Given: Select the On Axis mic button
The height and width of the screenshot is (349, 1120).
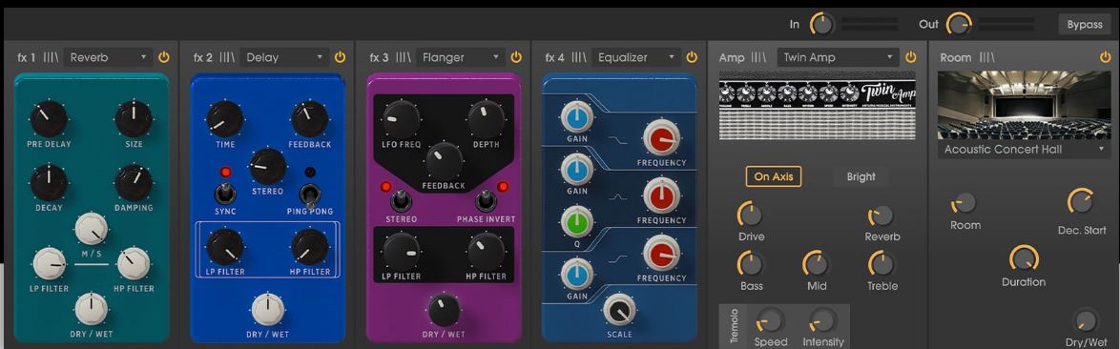Looking at the screenshot, I should pyautogui.click(x=774, y=176).
